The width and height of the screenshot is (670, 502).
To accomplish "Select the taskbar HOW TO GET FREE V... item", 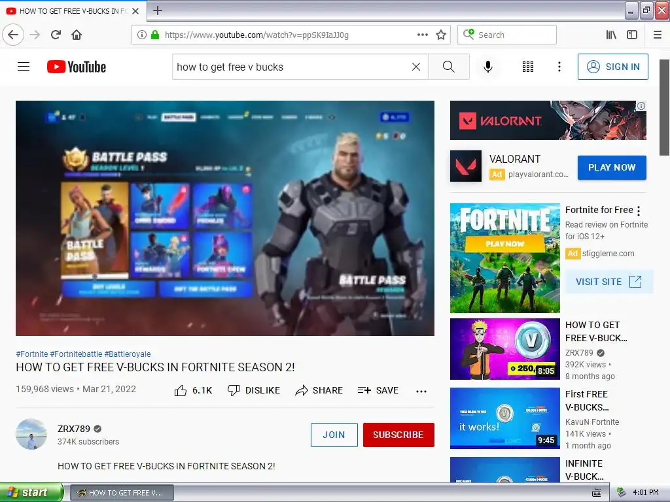I will (122, 493).
